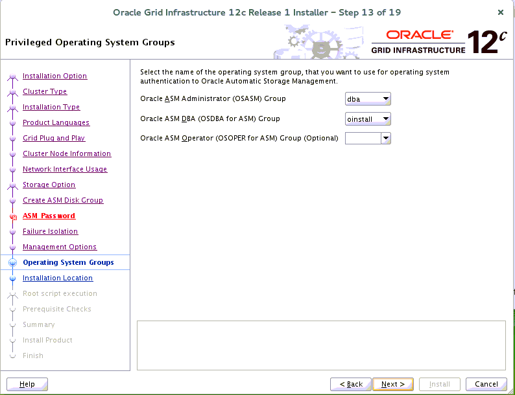This screenshot has width=515, height=395.
Task: Select the Operating System Groups step
Action: coord(68,262)
